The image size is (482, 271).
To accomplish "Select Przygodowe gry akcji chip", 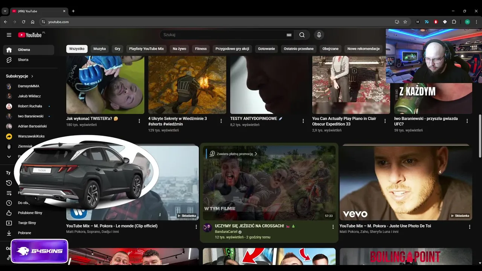I will click(x=232, y=49).
